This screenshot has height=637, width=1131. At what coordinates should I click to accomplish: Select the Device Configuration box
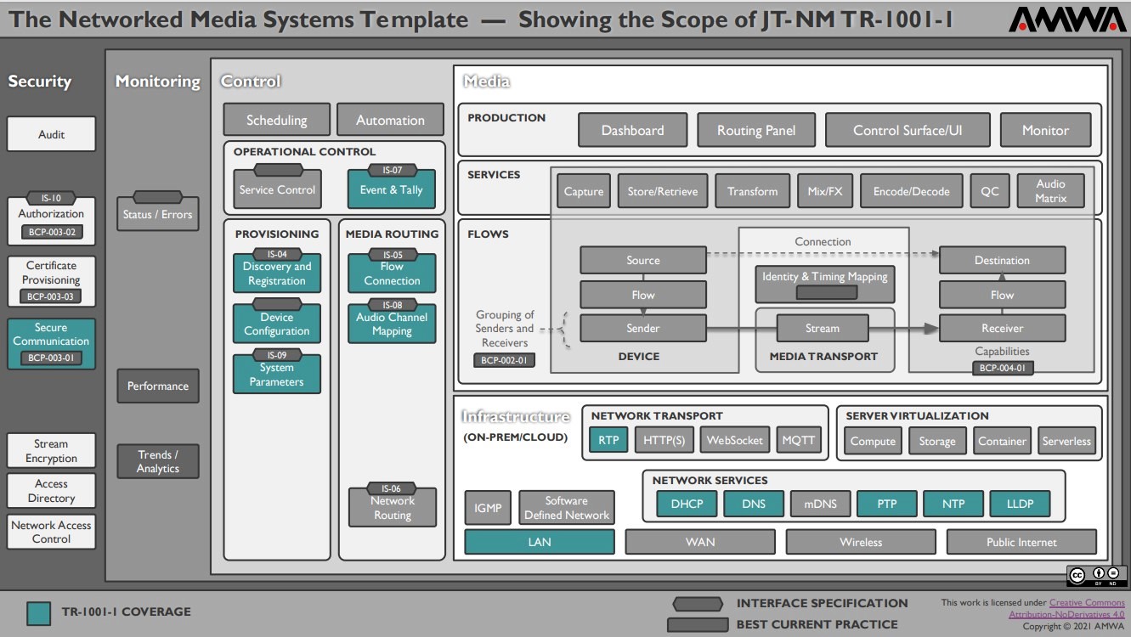(x=277, y=323)
